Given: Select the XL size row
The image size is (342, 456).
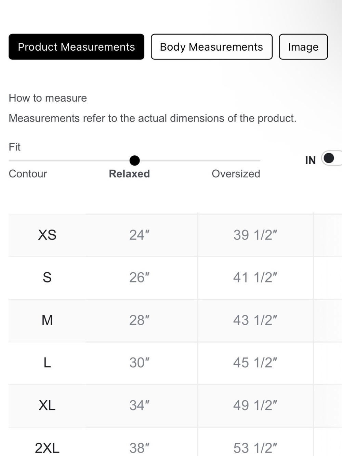Looking at the screenshot, I should pyautogui.click(x=175, y=405).
